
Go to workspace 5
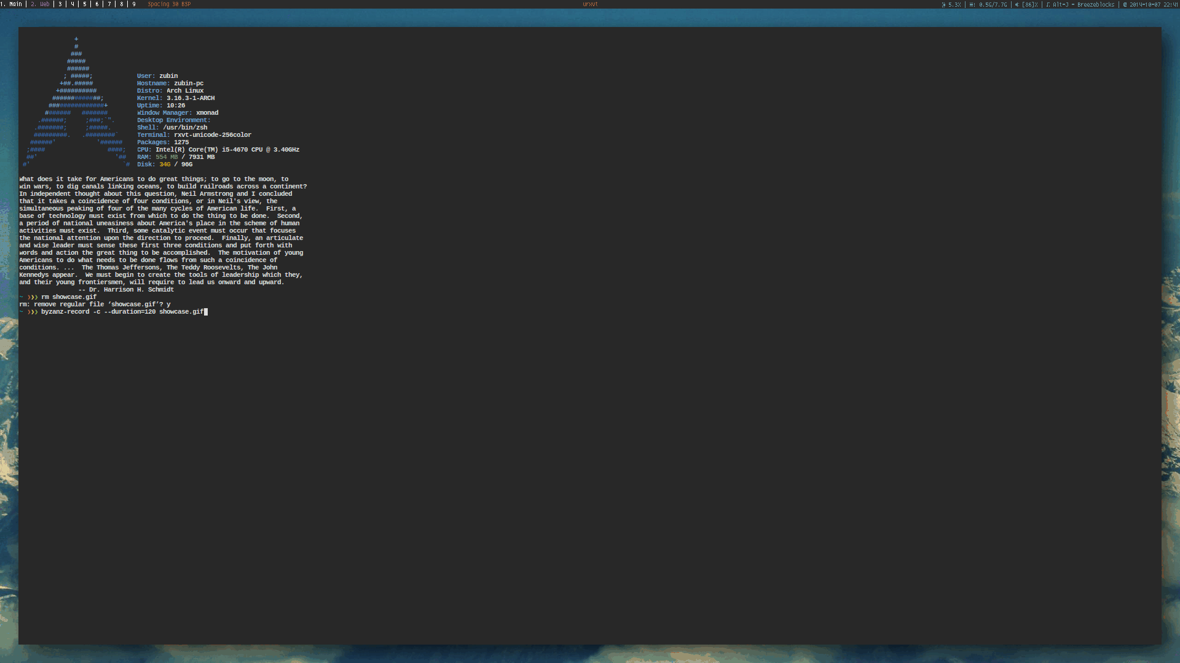[x=85, y=4]
